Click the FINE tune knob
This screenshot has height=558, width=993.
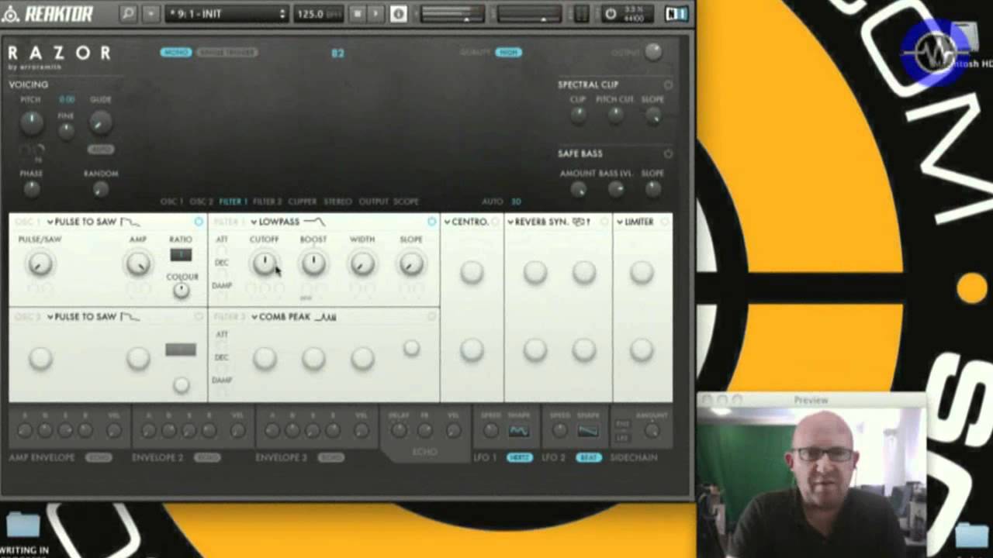pyautogui.click(x=67, y=131)
